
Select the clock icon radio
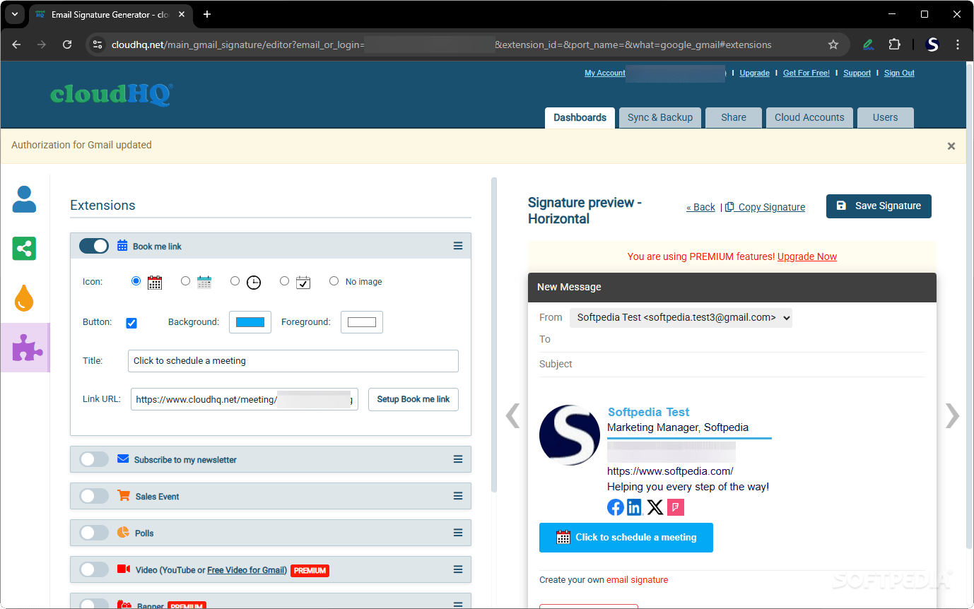click(235, 281)
